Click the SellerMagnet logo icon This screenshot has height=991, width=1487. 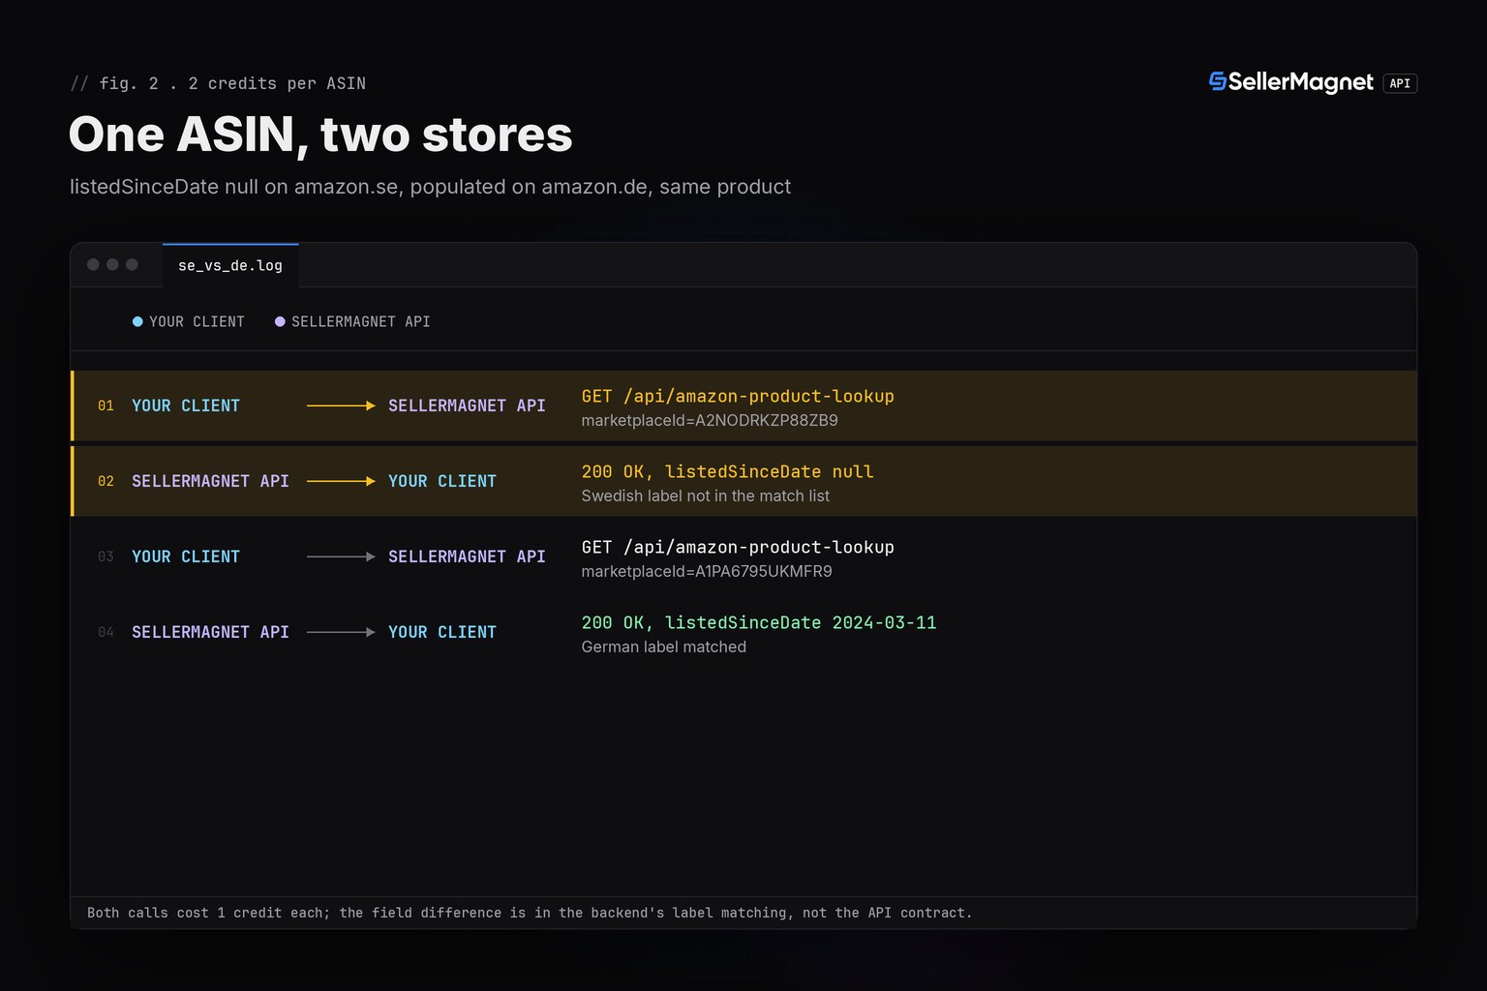point(1218,82)
